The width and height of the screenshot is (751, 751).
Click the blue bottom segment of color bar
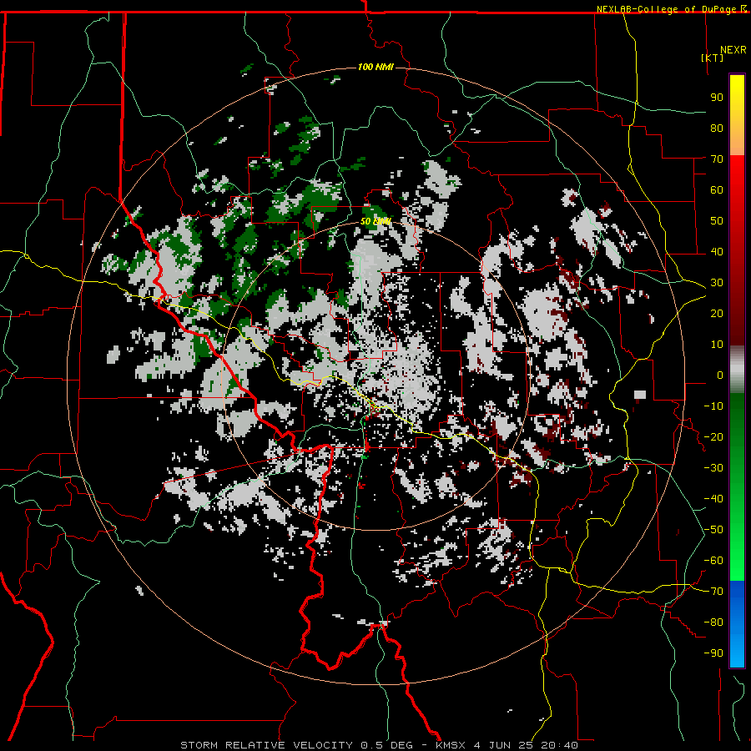737,624
